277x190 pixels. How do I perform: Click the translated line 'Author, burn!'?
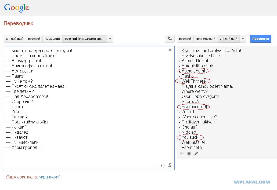point(192,71)
